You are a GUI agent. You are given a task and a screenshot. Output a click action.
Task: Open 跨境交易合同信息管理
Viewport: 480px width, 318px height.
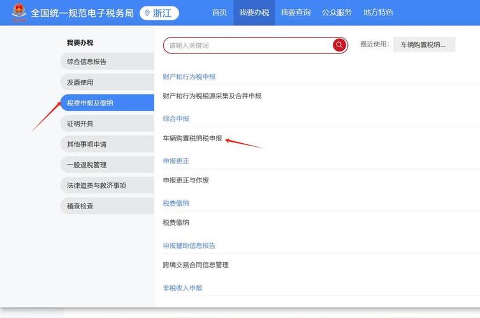pyautogui.click(x=196, y=265)
